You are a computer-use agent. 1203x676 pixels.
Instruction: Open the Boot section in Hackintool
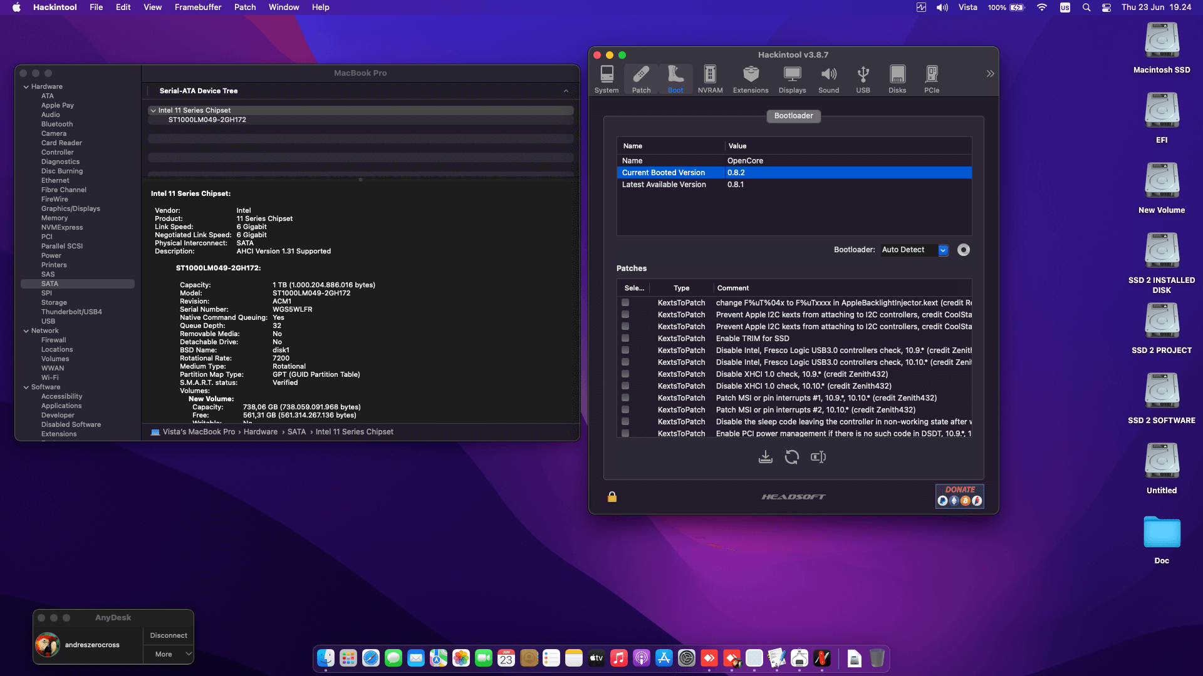(x=675, y=79)
